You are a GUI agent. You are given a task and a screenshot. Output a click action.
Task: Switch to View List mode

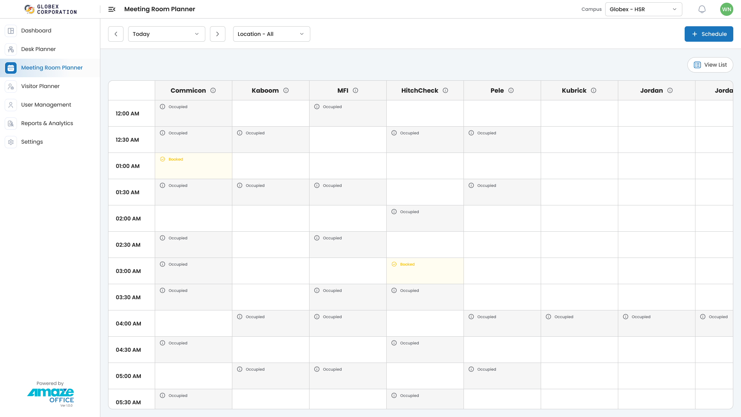[x=710, y=64]
